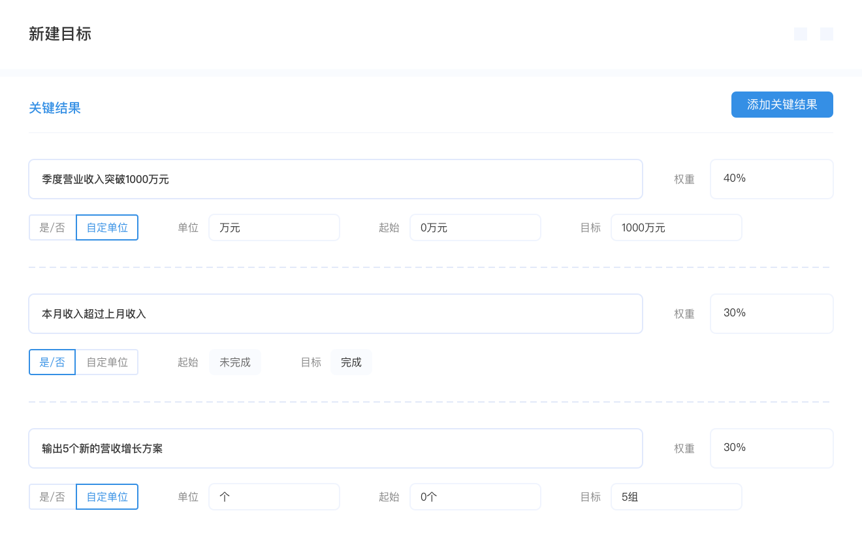Click the rightmost square icon in the header
Screen dimensions: 862x549
tap(826, 34)
